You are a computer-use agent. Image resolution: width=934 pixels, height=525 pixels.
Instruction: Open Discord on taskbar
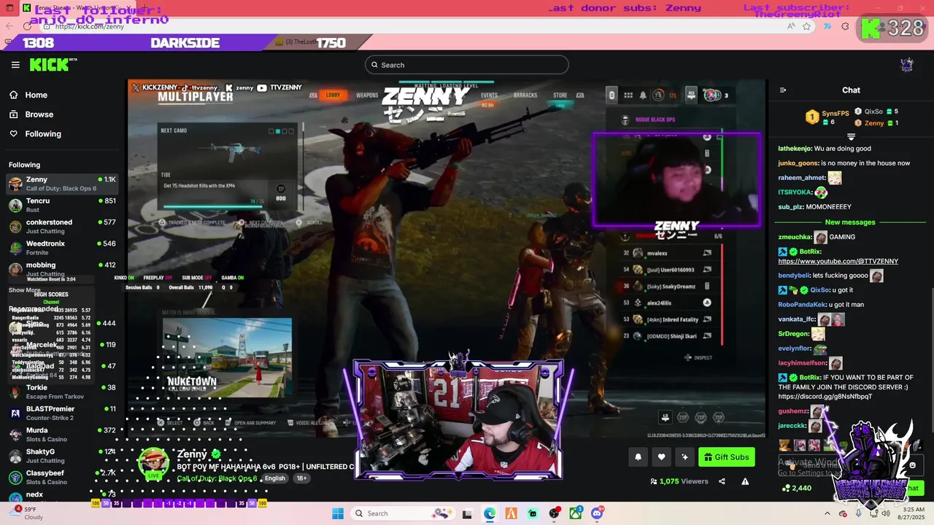[597, 513]
